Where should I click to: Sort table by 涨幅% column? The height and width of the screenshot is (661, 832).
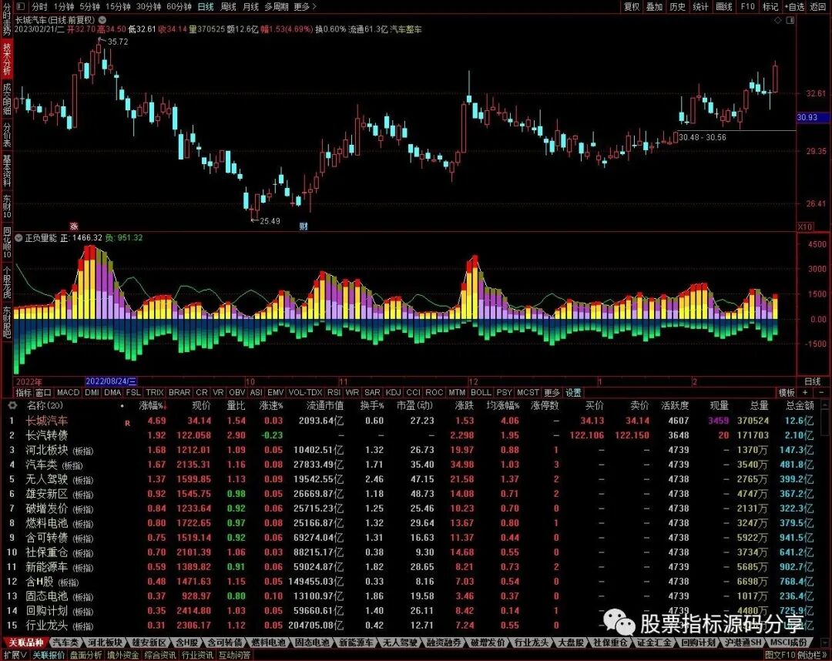153,406
